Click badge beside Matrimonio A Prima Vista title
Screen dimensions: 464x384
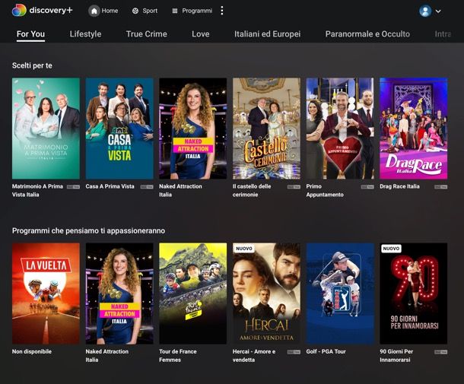[x=73, y=187]
